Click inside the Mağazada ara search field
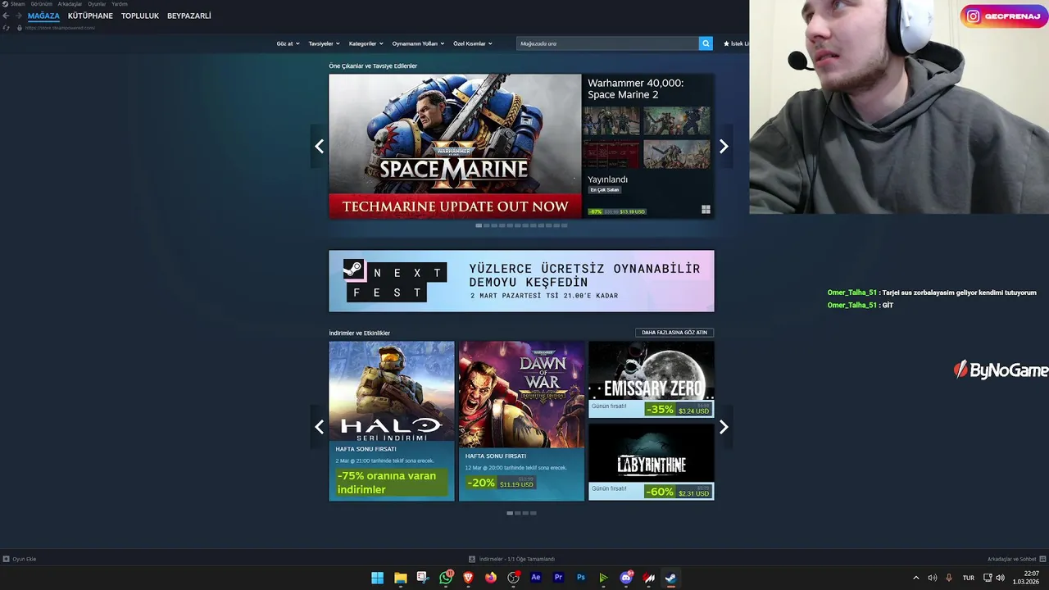Screen dimensions: 1049x590 click(x=607, y=43)
